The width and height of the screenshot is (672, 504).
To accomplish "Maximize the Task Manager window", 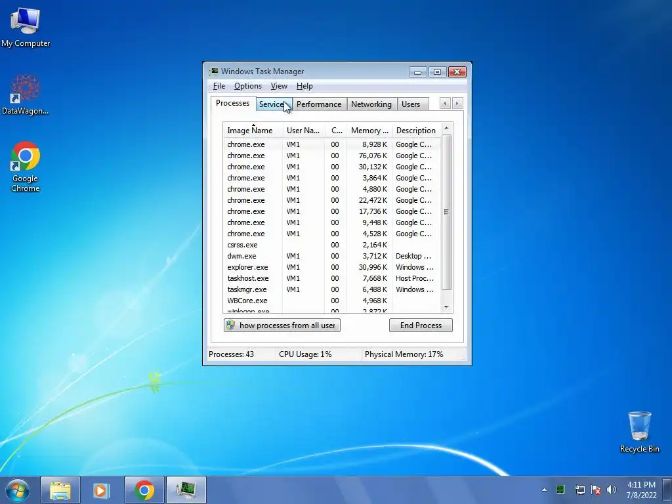I will tap(437, 72).
